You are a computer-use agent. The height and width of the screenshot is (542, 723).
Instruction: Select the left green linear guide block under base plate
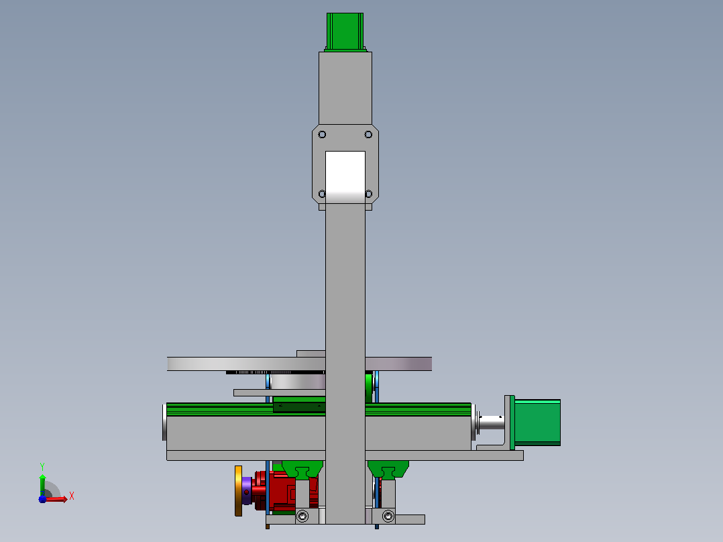click(x=302, y=469)
